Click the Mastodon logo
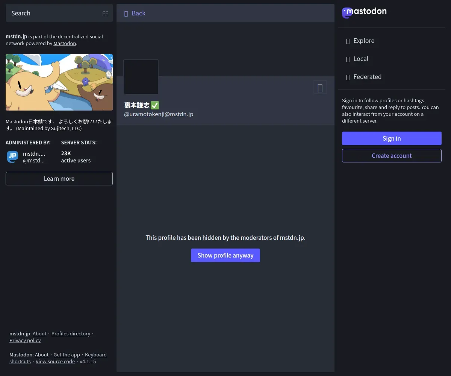Screen dimensions: 451x376 [364, 12]
